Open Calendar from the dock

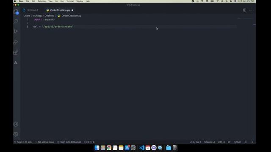[x=148, y=148]
